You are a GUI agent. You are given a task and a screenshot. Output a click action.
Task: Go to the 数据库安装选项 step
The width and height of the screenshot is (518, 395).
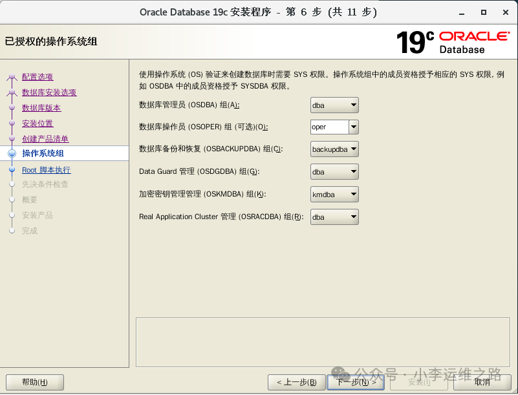click(x=49, y=92)
